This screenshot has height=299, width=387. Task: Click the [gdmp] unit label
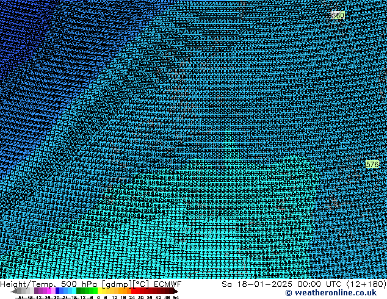(x=117, y=284)
